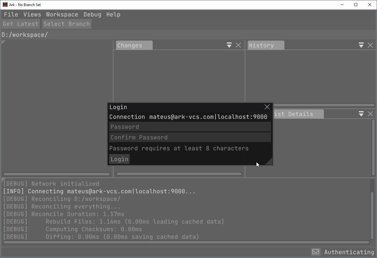Open the File menu

(11, 15)
